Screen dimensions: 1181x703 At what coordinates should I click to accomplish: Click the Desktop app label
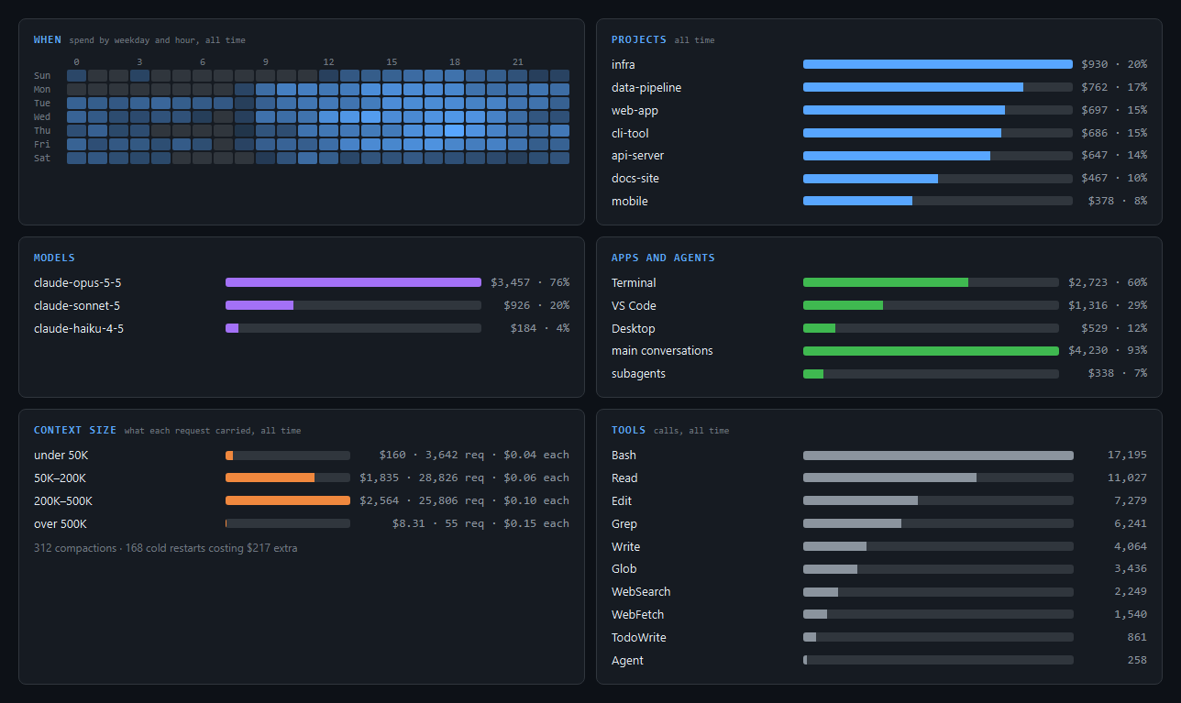point(634,329)
